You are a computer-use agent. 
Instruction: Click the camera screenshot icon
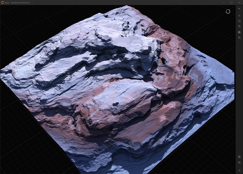click(x=239, y=38)
